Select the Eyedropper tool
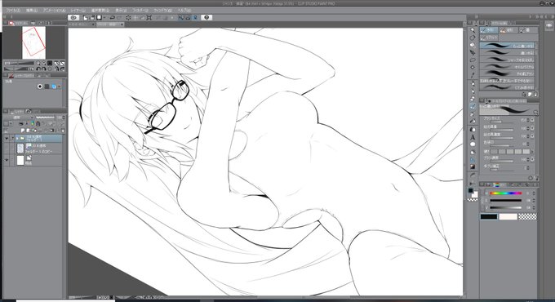This screenshot has height=302, width=555. 473,75
